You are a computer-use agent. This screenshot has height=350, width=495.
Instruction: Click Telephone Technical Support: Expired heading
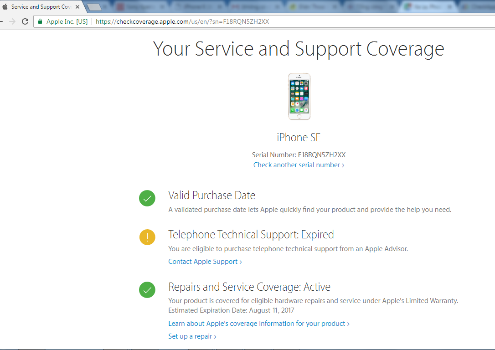[251, 235]
